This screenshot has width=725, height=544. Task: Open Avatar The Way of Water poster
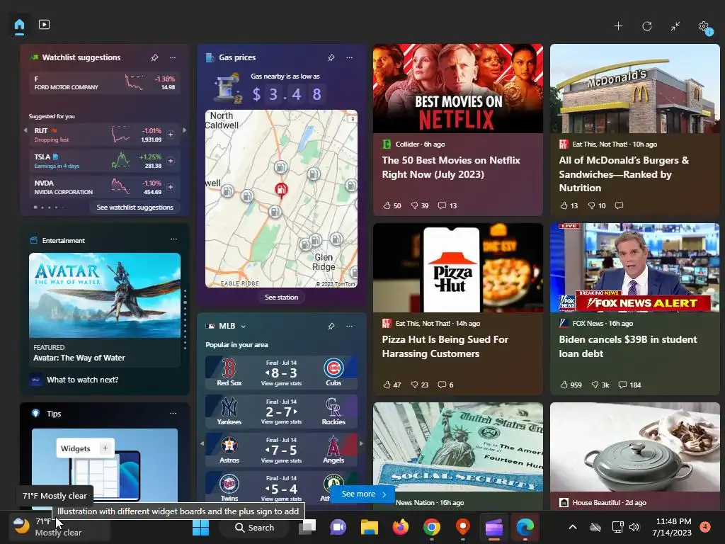pyautogui.click(x=105, y=295)
